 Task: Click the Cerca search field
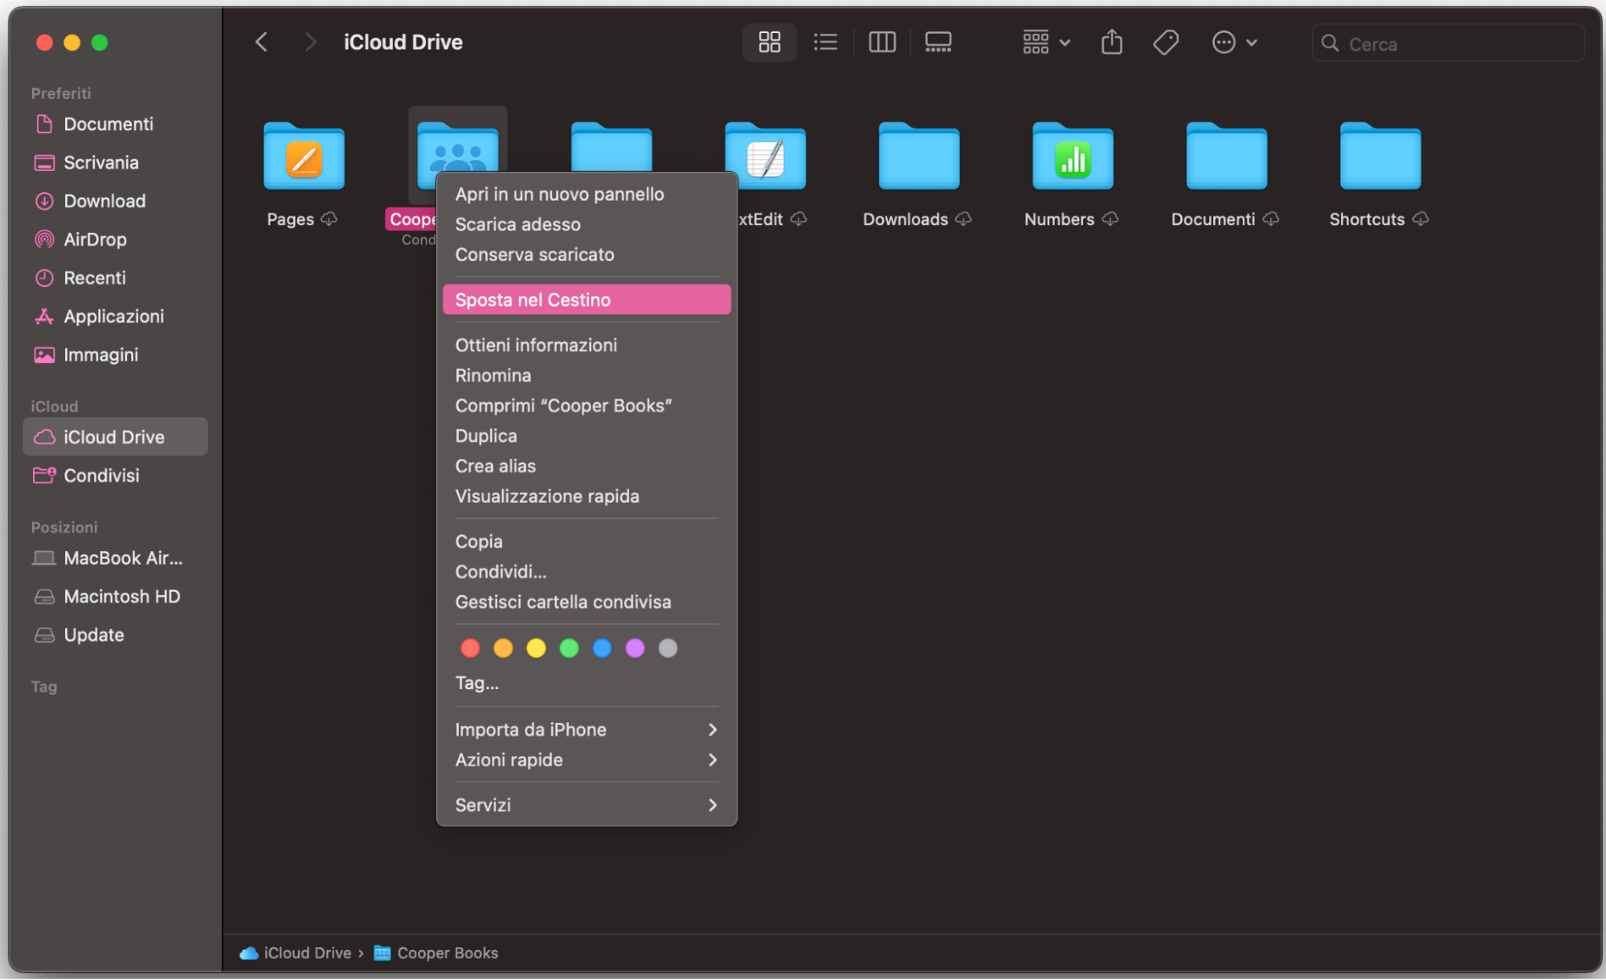(x=1448, y=43)
